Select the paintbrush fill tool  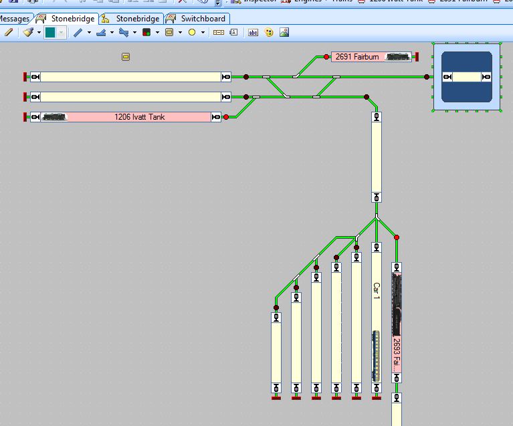[x=28, y=32]
